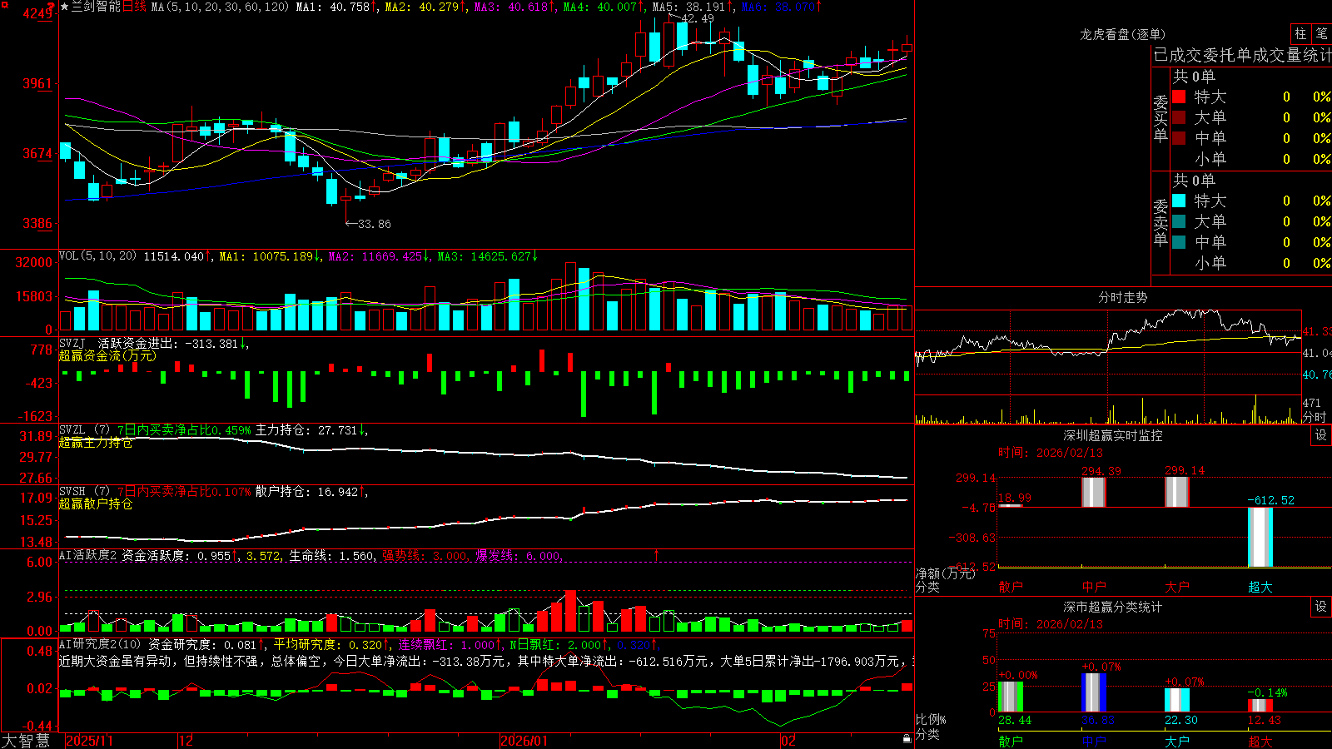1332x749 pixels.
Task: Click the 强势线: 3.000 red label
Action: click(424, 555)
